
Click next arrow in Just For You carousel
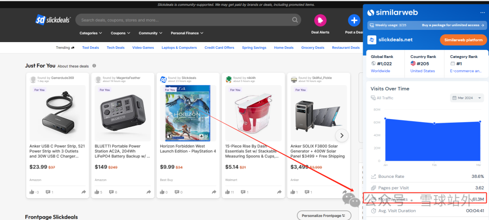pos(342,135)
